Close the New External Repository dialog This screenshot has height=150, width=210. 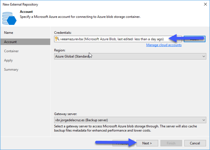205,4
